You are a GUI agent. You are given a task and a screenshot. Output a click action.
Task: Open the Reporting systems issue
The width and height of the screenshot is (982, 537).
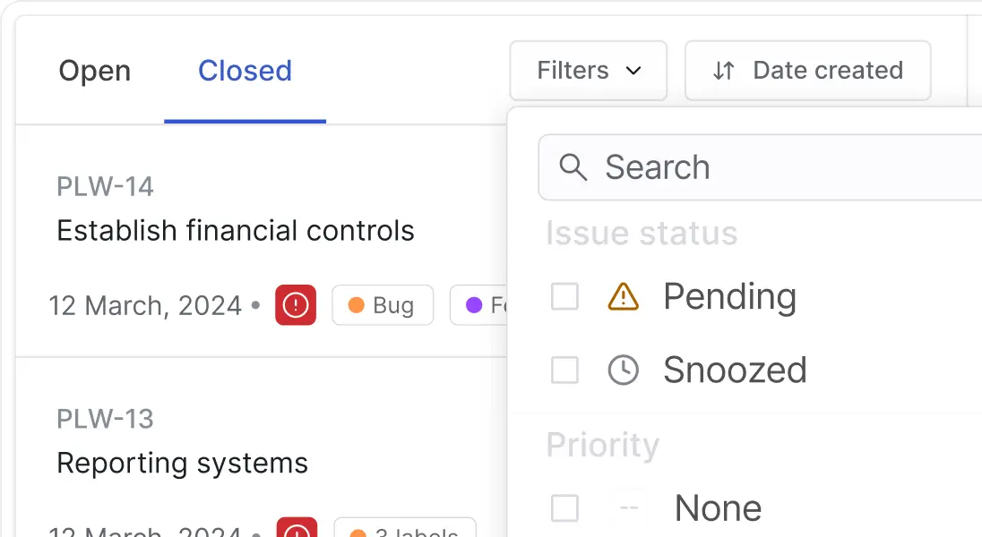pyautogui.click(x=183, y=464)
